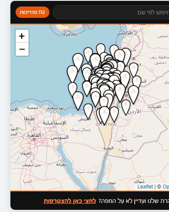Pick the southernmost marker above מחוז הדרום

tap(104, 115)
